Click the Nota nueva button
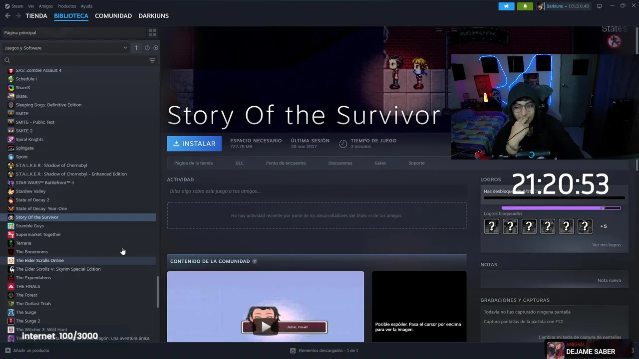The height and width of the screenshot is (359, 639). pos(609,280)
